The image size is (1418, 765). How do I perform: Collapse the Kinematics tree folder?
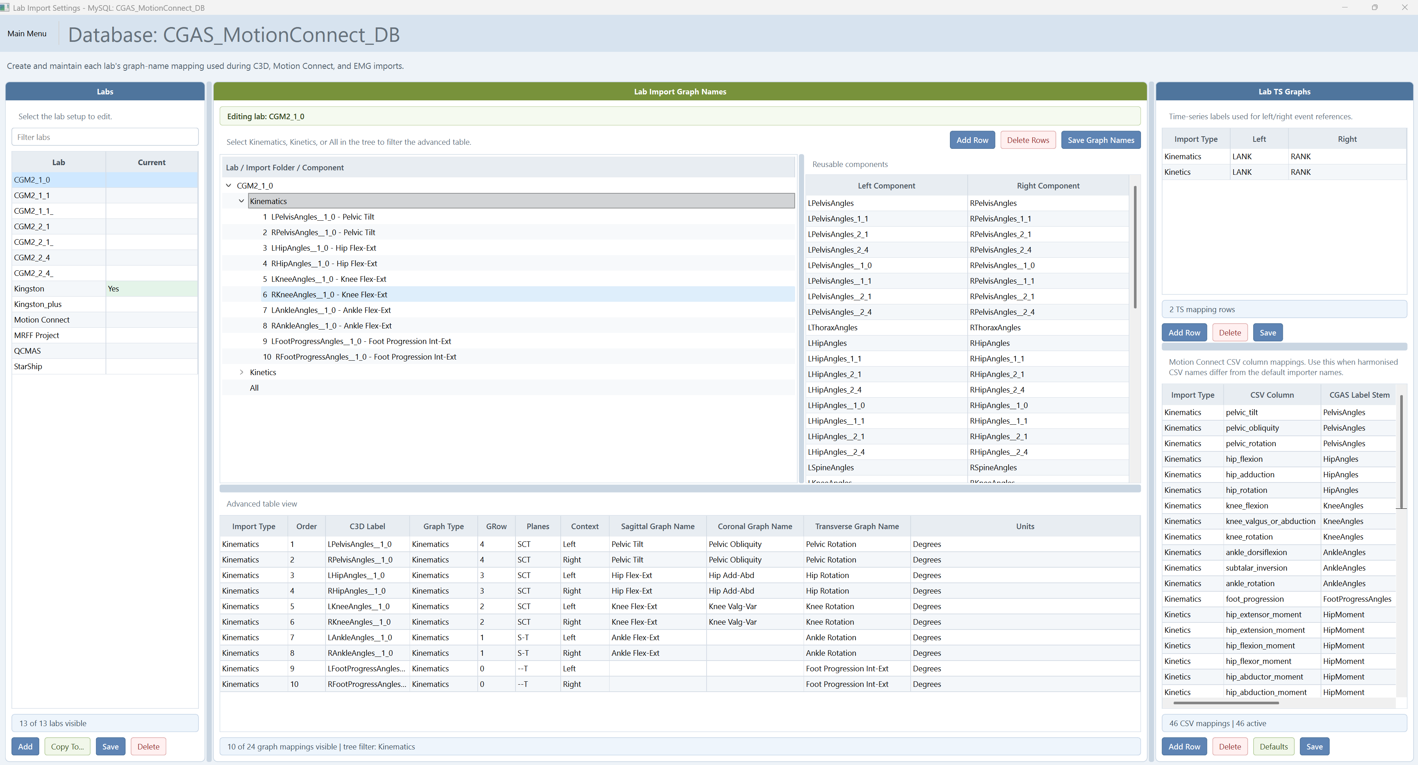241,201
